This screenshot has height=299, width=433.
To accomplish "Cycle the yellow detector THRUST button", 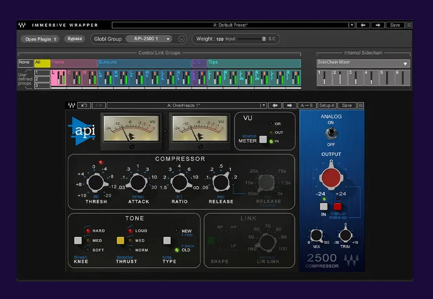I will click(x=120, y=241).
